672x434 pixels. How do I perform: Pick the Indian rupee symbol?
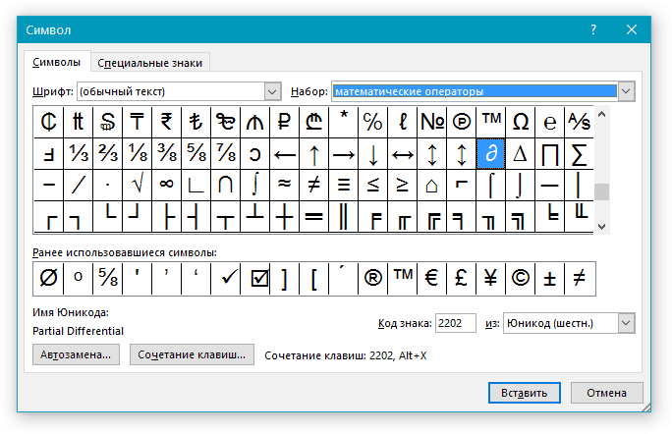(166, 122)
